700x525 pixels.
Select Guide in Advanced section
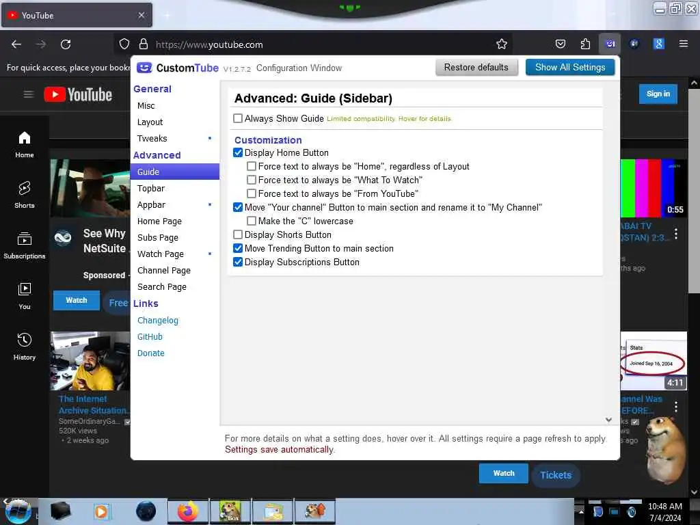coord(174,172)
